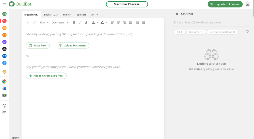This screenshot has width=254, height=139.
Task: Click the Premium diamond icon in sidebar
Action: (4, 72)
